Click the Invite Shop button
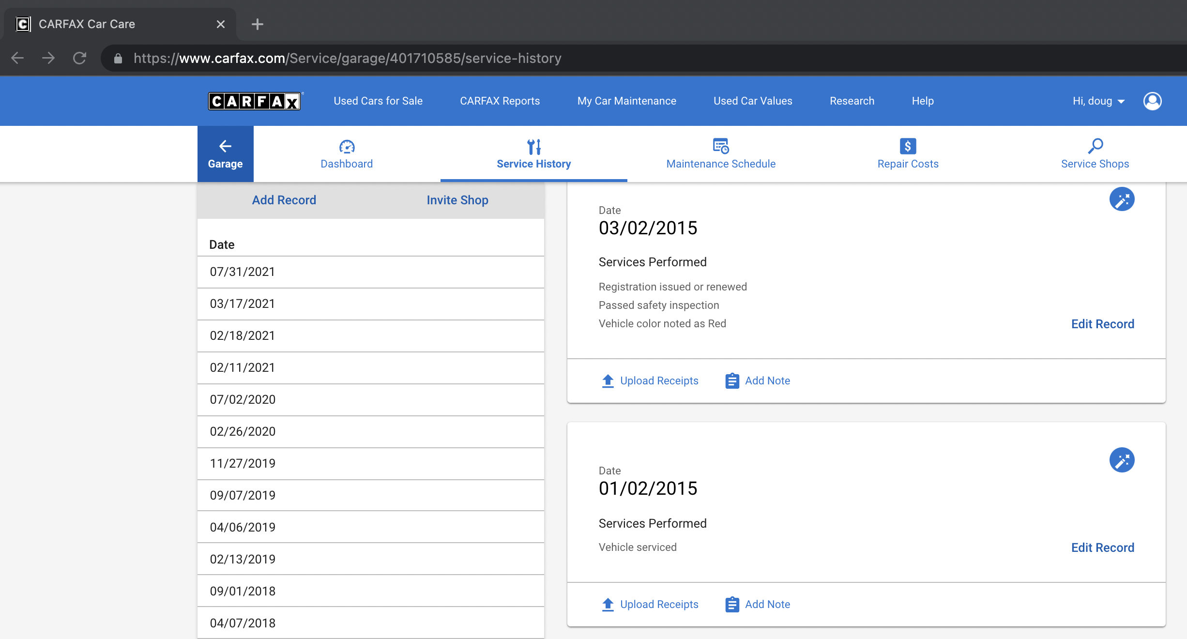Image resolution: width=1187 pixels, height=639 pixels. (x=457, y=200)
